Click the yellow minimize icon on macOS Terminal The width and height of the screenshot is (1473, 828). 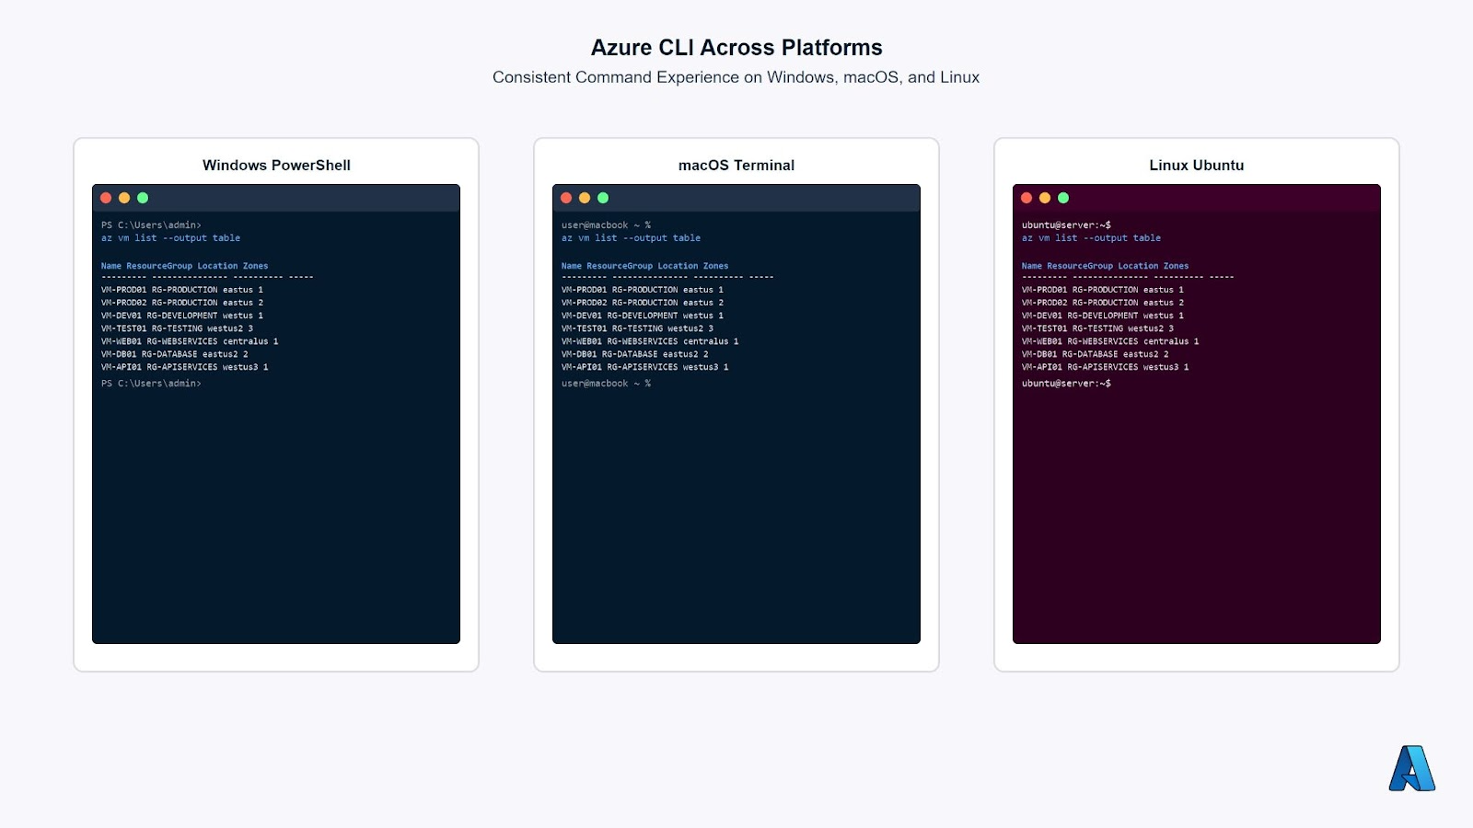(584, 196)
